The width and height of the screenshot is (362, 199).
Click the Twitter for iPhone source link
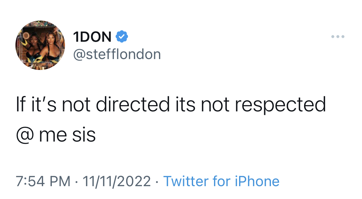coord(221,181)
